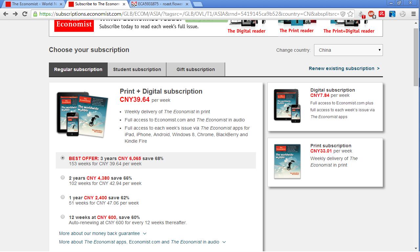Click the grey sync arrows extension icon
This screenshot has width=420, height=252.
[x=403, y=14]
